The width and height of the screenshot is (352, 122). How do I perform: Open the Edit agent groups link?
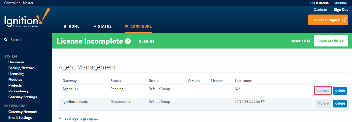[81, 118]
